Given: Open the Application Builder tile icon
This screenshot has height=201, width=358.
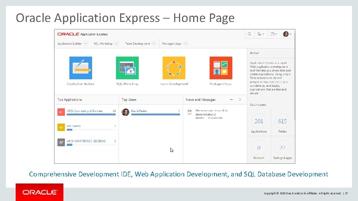Looking at the screenshot, I should click(81, 68).
